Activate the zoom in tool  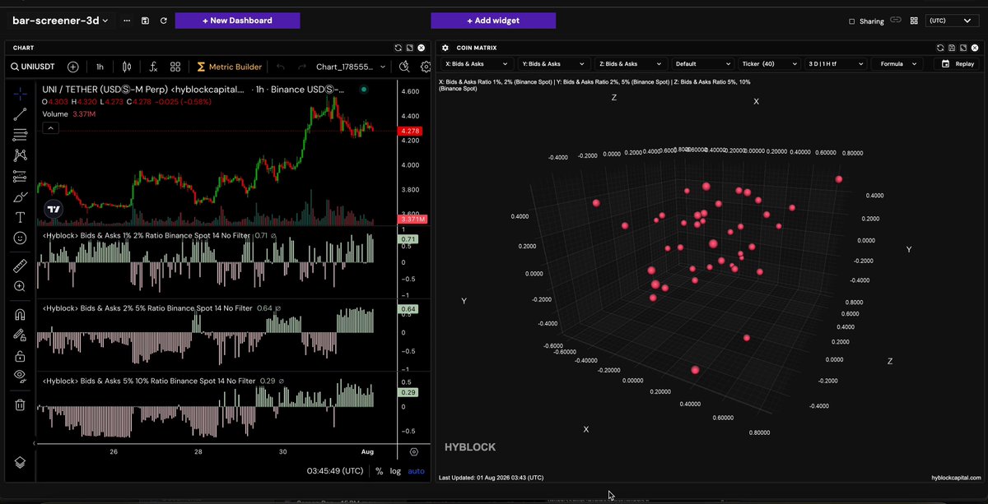pyautogui.click(x=21, y=286)
